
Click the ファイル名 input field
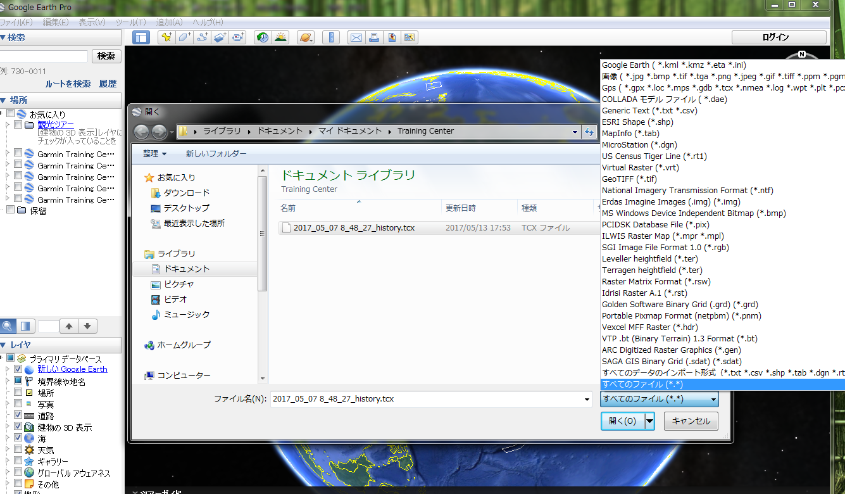point(425,400)
